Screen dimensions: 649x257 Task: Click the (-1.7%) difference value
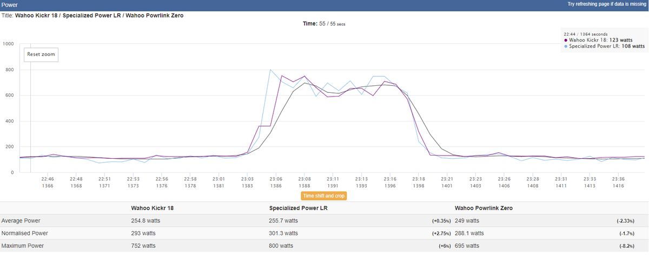click(627, 233)
